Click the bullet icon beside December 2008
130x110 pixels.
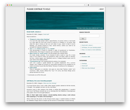point(81,57)
